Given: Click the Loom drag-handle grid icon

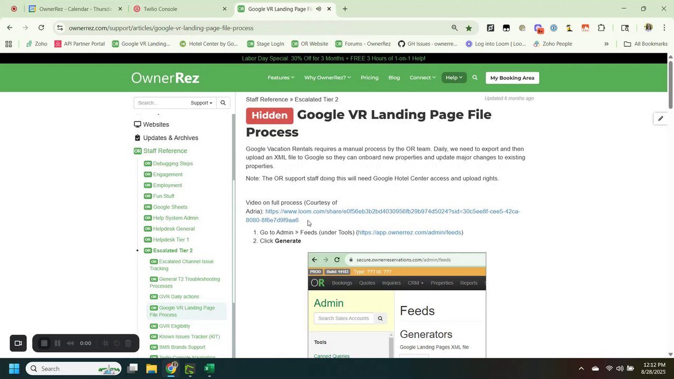Looking at the screenshot, I should [105, 343].
